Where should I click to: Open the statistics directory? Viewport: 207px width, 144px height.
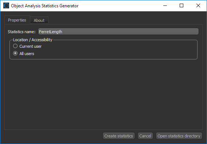pyautogui.click(x=179, y=136)
